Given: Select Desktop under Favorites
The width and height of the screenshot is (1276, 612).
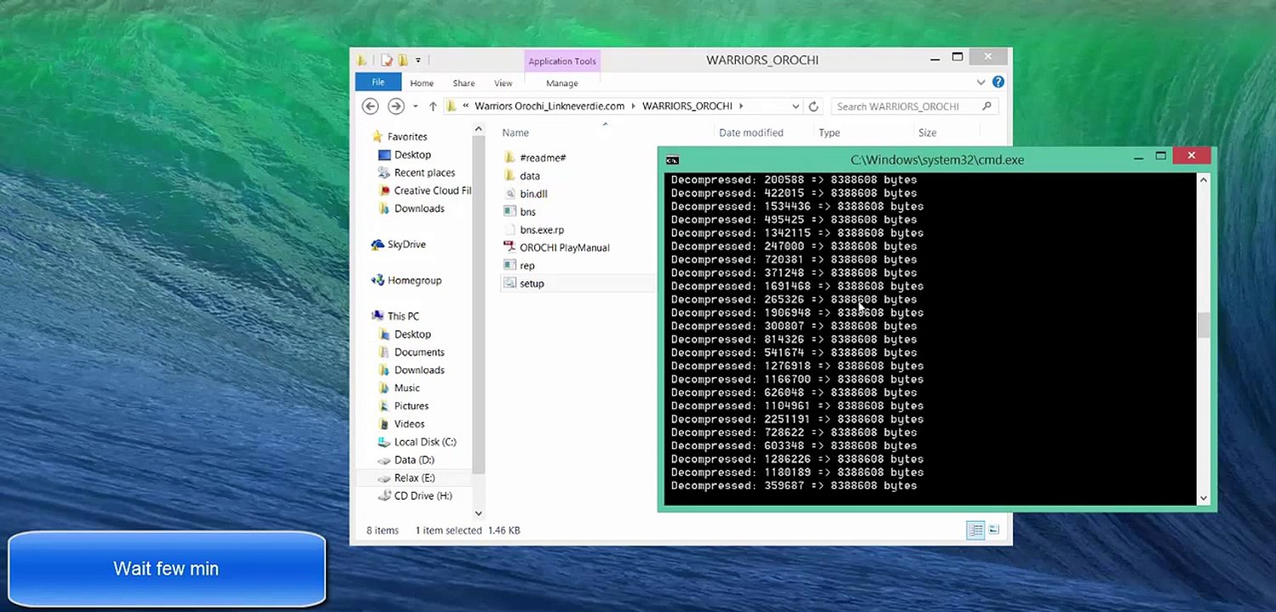Looking at the screenshot, I should [412, 155].
